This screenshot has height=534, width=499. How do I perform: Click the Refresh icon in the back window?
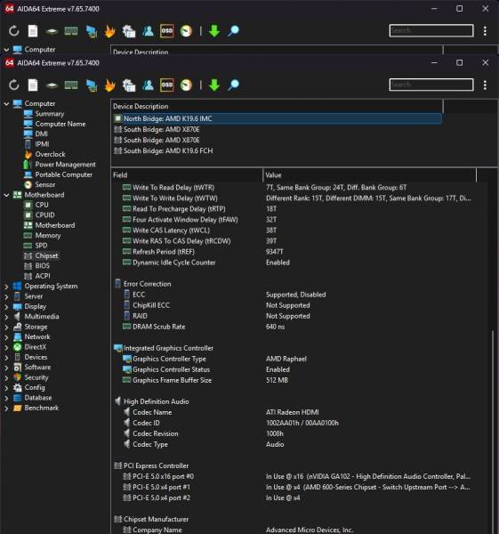[x=14, y=31]
